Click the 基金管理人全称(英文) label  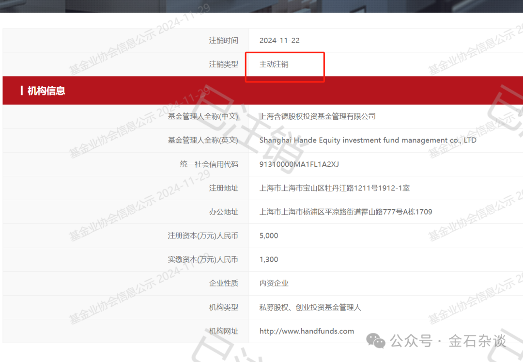pos(203,140)
